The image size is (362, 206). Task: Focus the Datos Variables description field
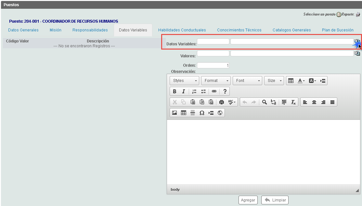click(292, 41)
